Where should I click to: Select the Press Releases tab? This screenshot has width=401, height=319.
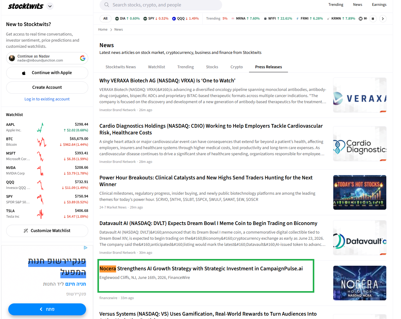(268, 67)
